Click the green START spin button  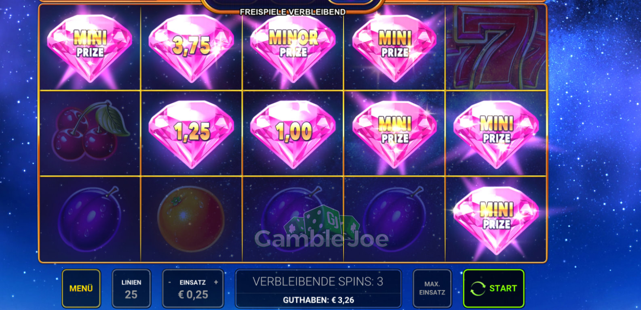(493, 288)
